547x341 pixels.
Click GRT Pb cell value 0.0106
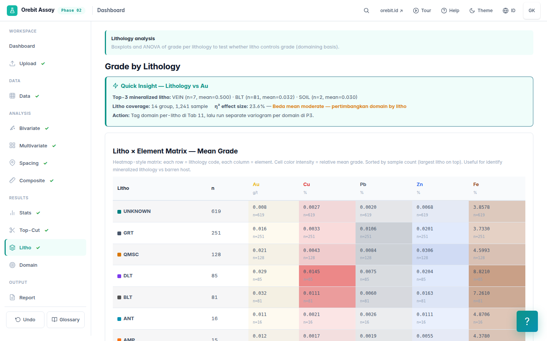(368, 229)
